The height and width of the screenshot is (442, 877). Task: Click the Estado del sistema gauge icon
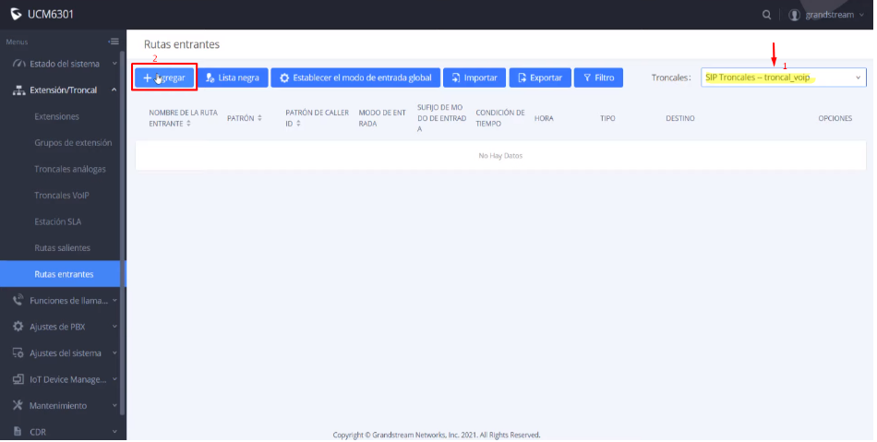(18, 64)
